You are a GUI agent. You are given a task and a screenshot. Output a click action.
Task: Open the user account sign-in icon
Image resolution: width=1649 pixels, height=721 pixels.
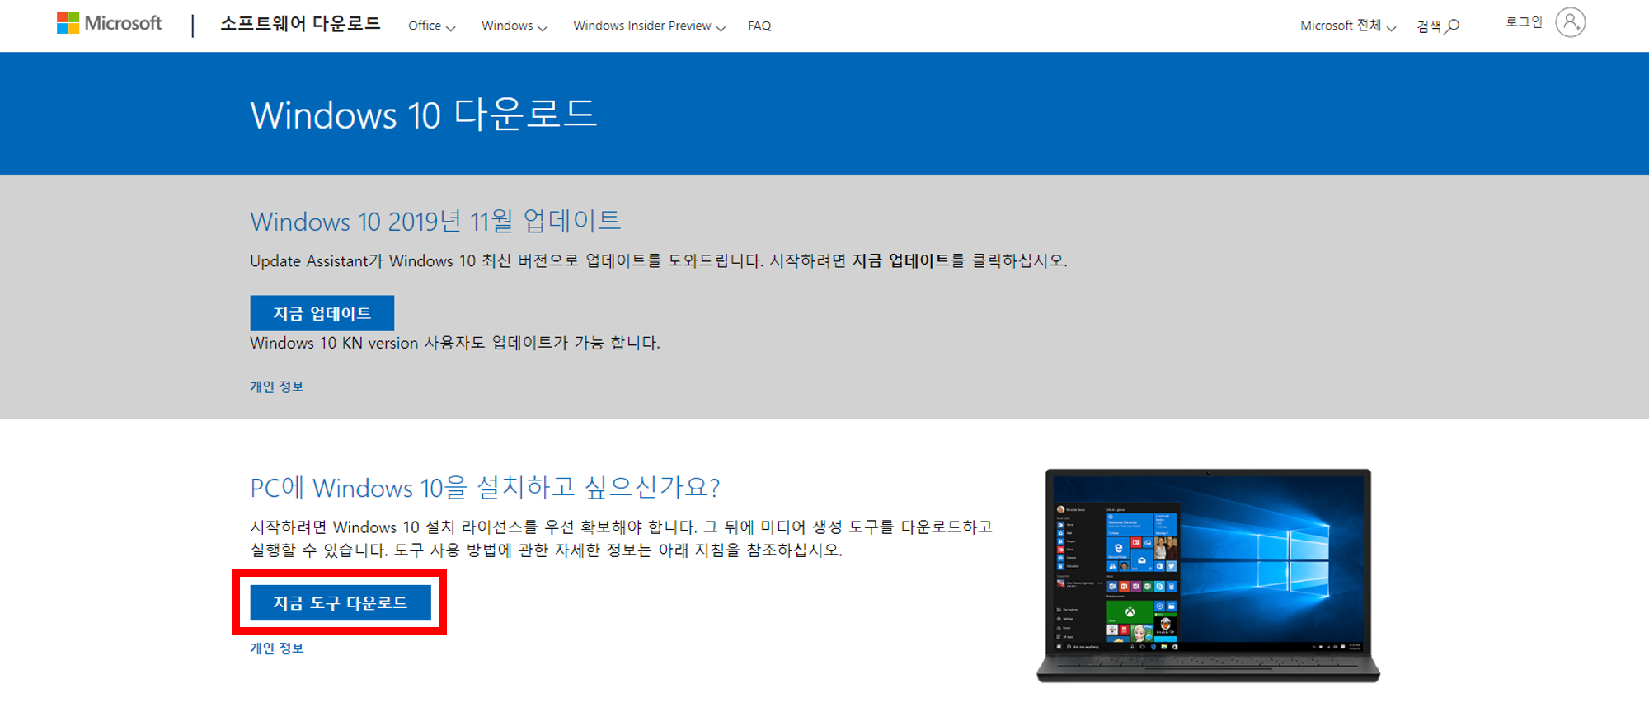click(x=1570, y=22)
